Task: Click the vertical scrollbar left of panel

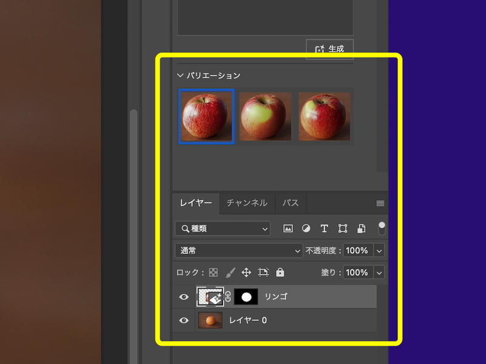Action: [134, 237]
